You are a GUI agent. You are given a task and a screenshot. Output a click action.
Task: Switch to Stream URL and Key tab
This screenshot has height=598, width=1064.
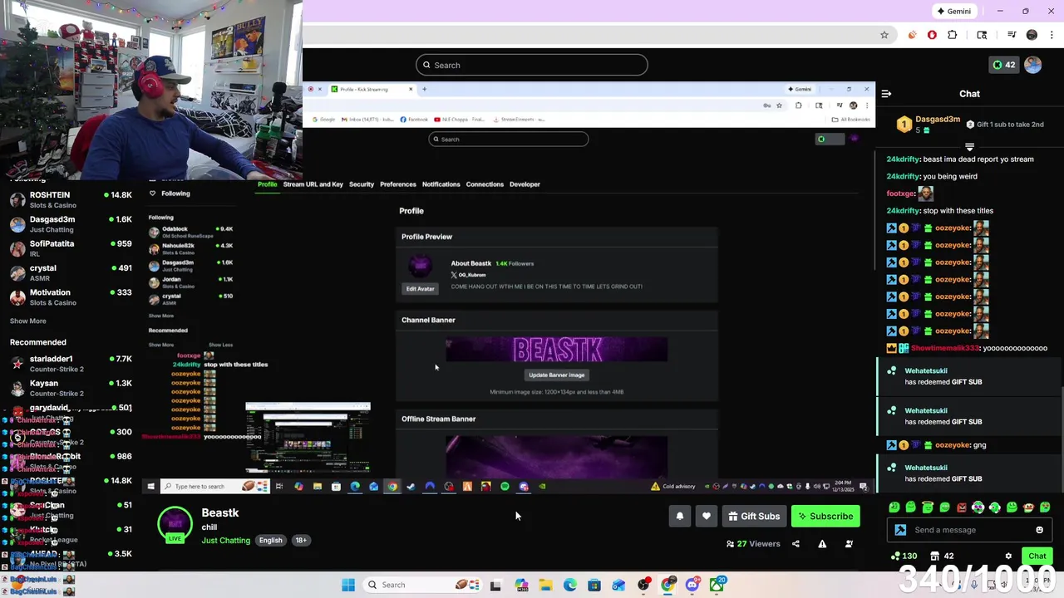[313, 184]
